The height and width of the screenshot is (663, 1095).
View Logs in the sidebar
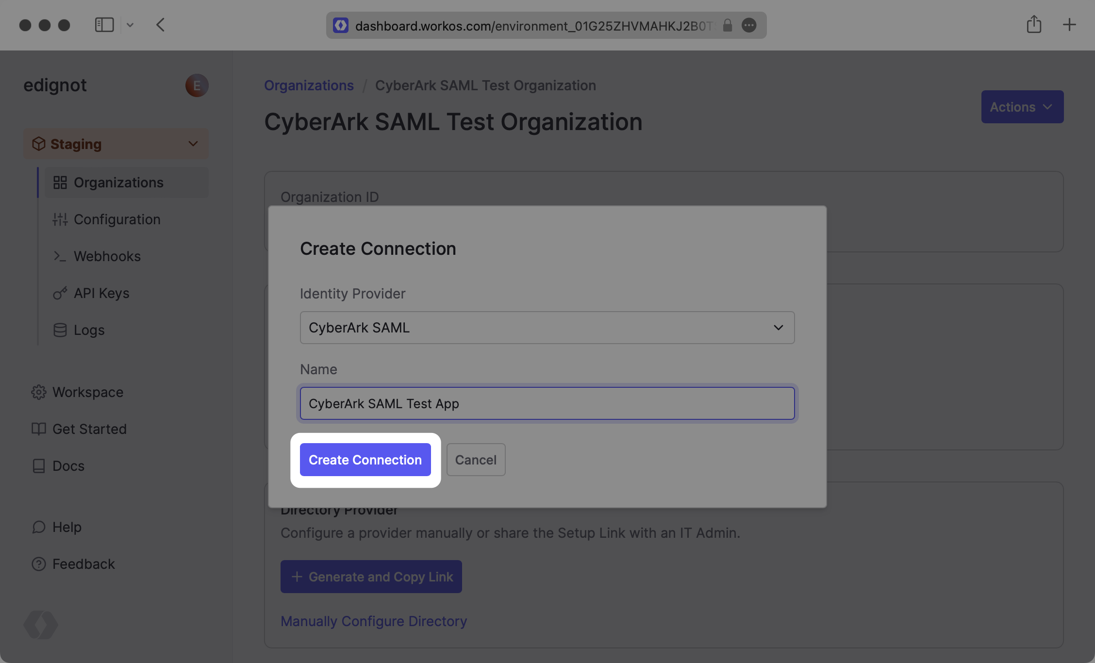click(x=89, y=330)
